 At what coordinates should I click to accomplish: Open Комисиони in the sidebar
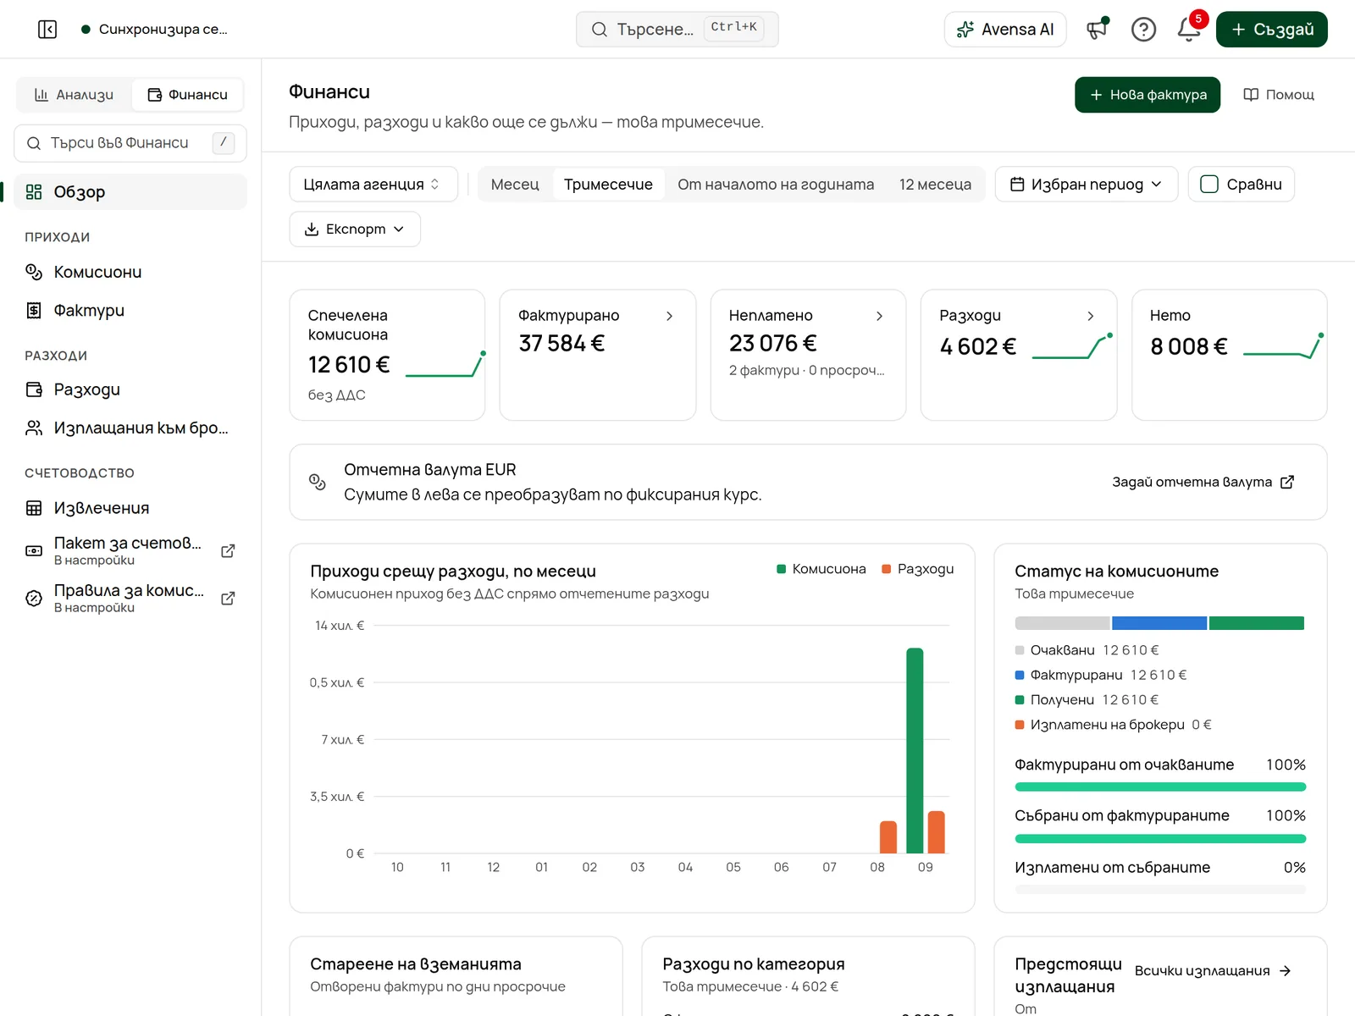pos(130,272)
